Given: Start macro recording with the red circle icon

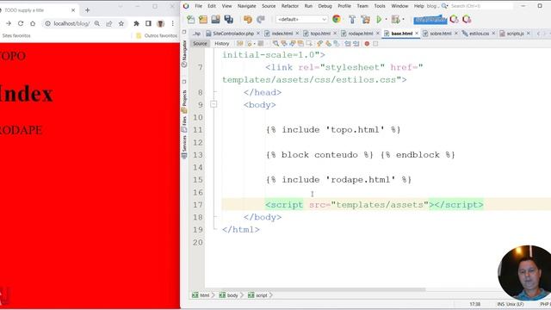Looking at the screenshot, I should coord(367,44).
